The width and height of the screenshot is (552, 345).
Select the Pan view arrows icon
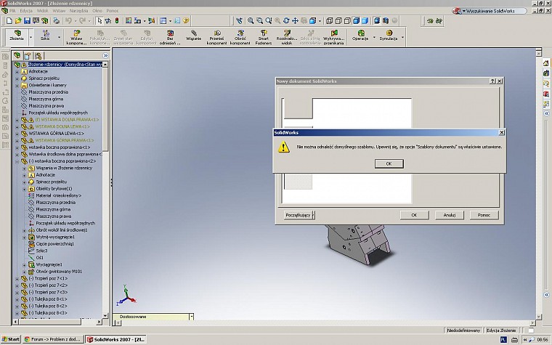[295, 21]
